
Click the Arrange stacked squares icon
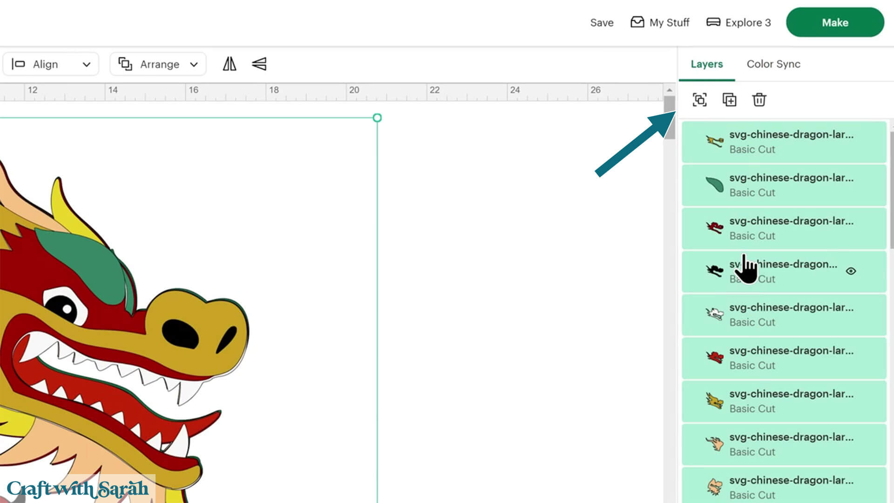[x=125, y=64]
